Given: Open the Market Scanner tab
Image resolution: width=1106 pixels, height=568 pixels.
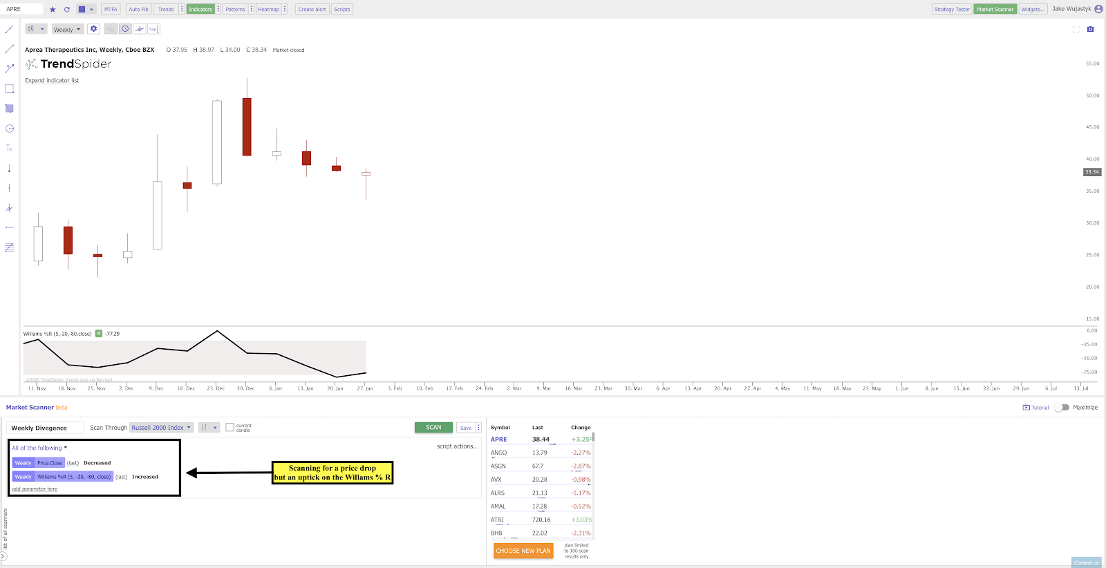Looking at the screenshot, I should [995, 9].
